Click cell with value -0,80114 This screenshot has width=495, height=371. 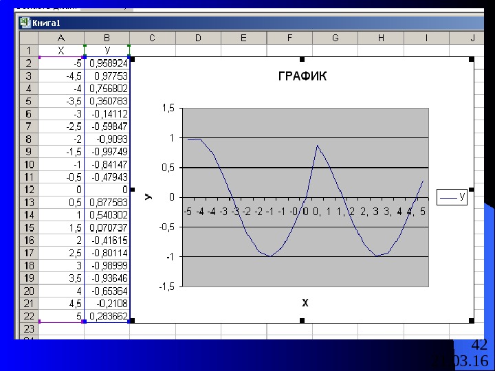[x=107, y=253]
